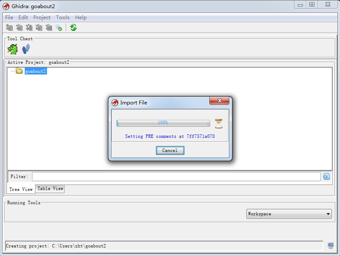Screen dimensions: 340x256
Task: Click the fourth version control toolbar icon
Action: tap(39, 27)
